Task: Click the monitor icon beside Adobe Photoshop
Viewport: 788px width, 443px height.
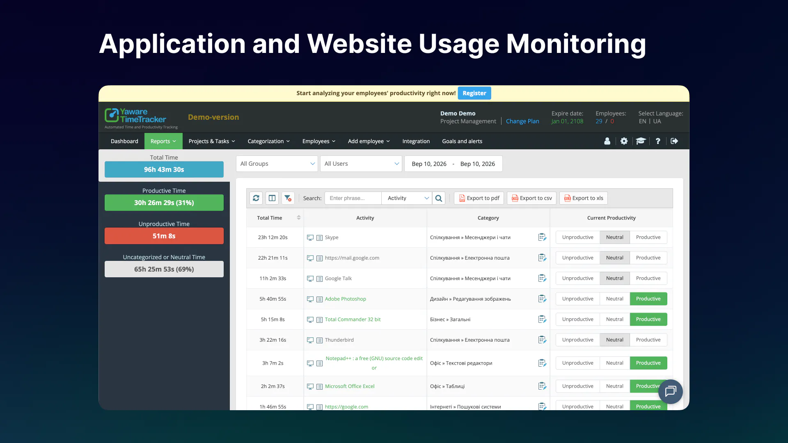Action: 310,299
